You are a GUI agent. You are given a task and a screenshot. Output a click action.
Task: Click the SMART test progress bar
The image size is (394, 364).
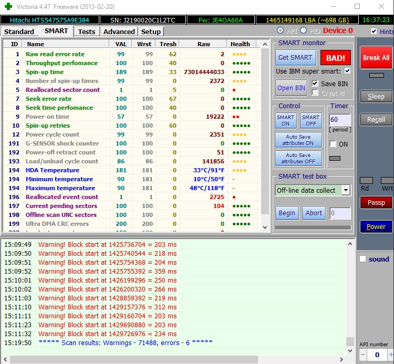tap(313, 227)
